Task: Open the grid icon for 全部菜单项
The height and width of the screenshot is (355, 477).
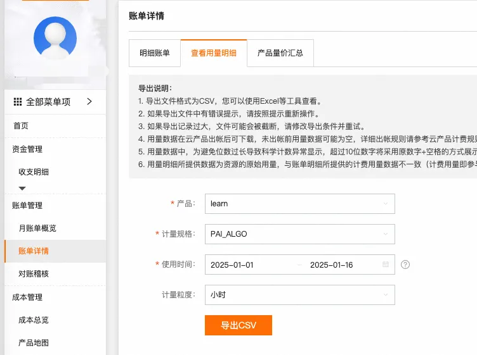Action: pos(18,102)
